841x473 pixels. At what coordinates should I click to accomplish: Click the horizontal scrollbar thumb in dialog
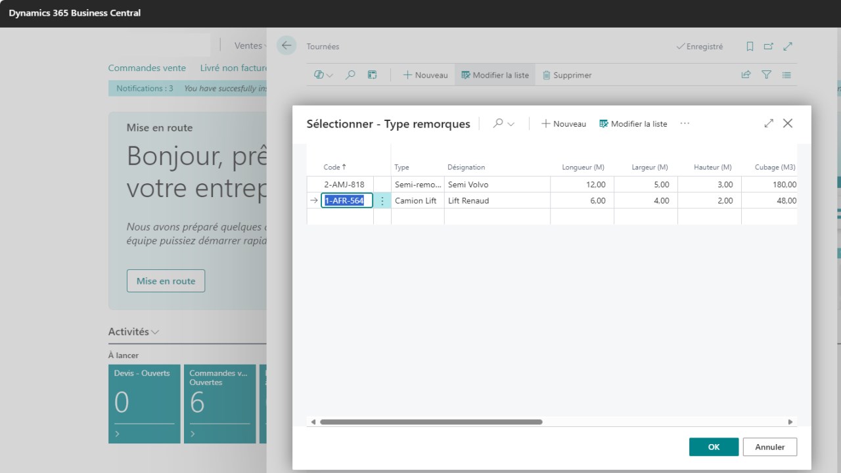pos(431,422)
